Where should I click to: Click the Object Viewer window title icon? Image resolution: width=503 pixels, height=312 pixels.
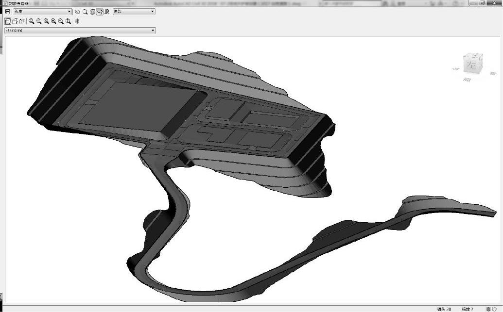click(5, 3)
